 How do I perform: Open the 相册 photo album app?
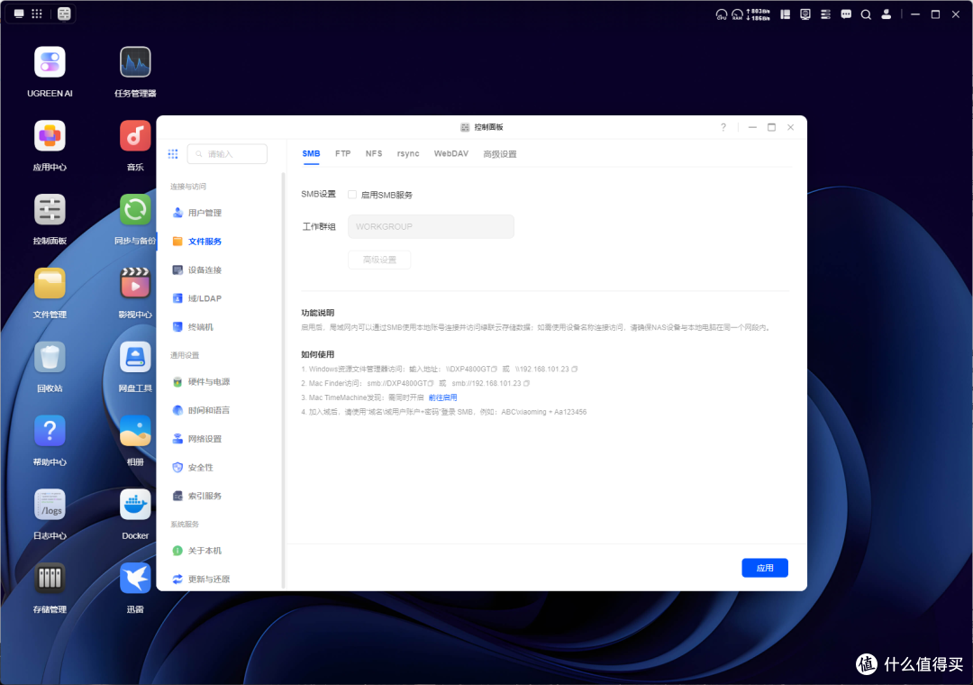point(135,431)
